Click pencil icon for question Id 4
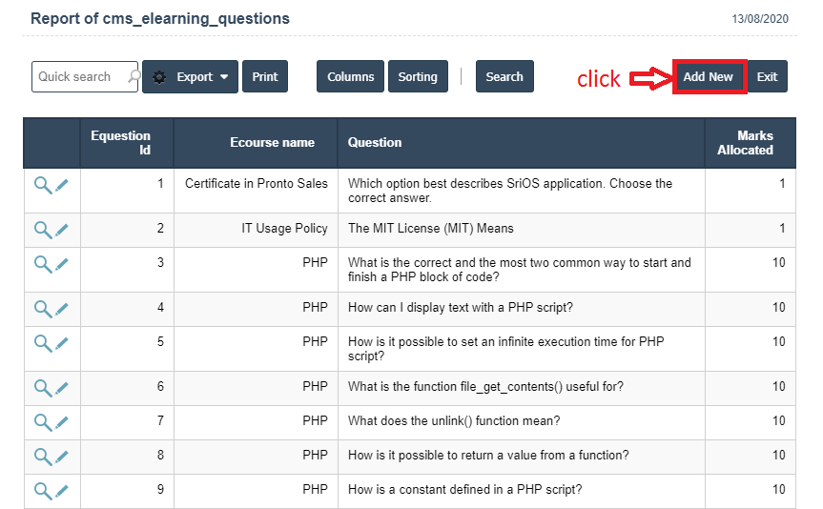The width and height of the screenshot is (823, 509). [x=62, y=309]
